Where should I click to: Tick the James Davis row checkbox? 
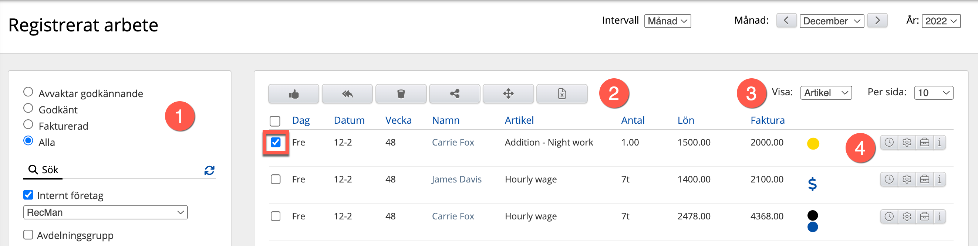coord(276,179)
